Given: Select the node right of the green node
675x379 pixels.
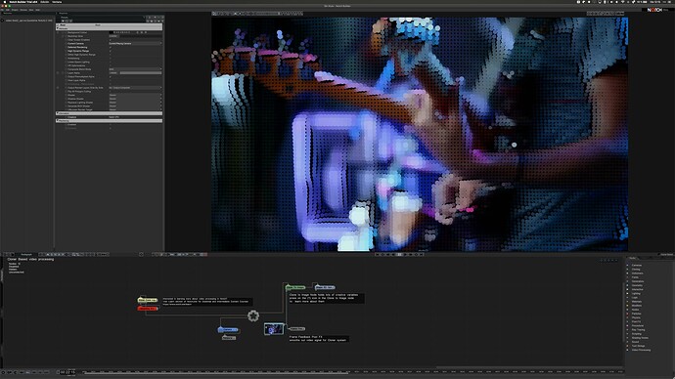Looking at the screenshot, I should point(325,287).
